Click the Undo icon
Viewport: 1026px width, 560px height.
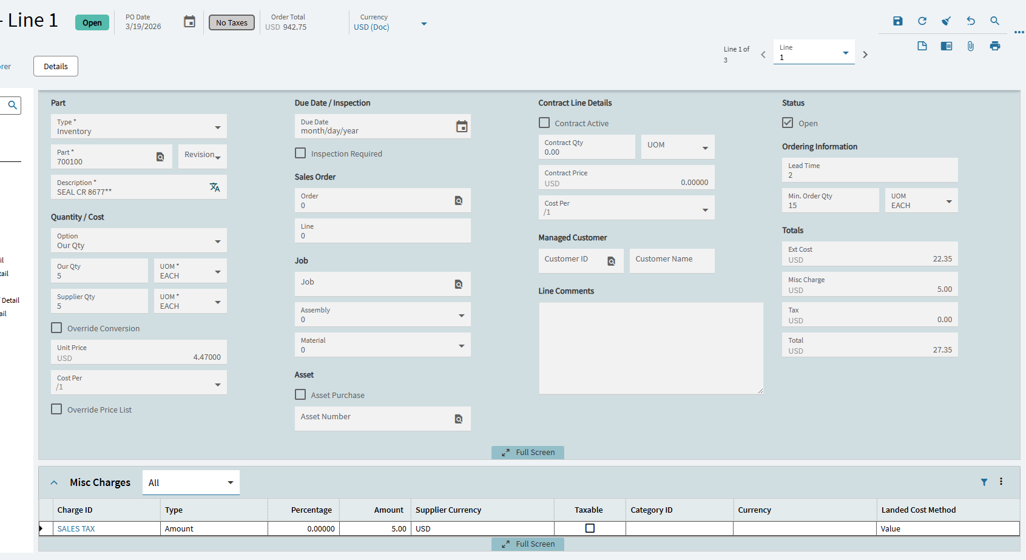tap(971, 21)
